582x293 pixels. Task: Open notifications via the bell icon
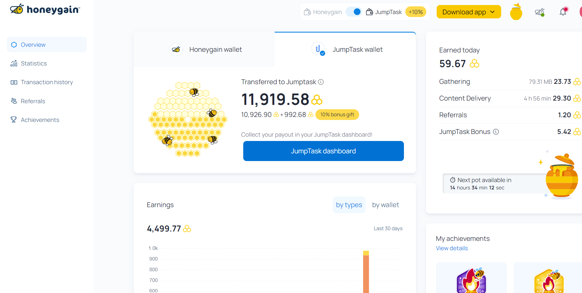pos(563,12)
